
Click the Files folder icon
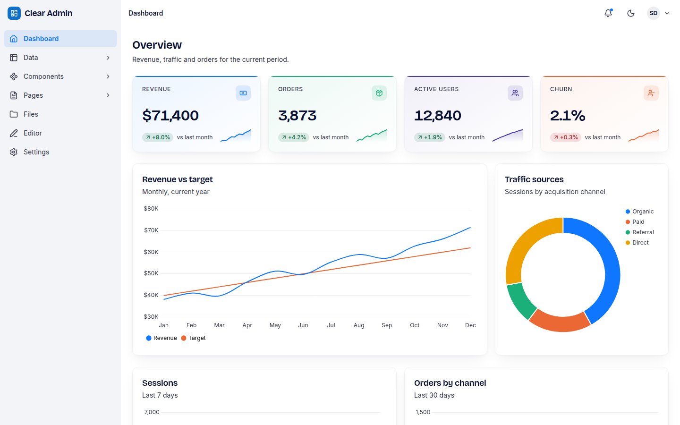pos(14,114)
